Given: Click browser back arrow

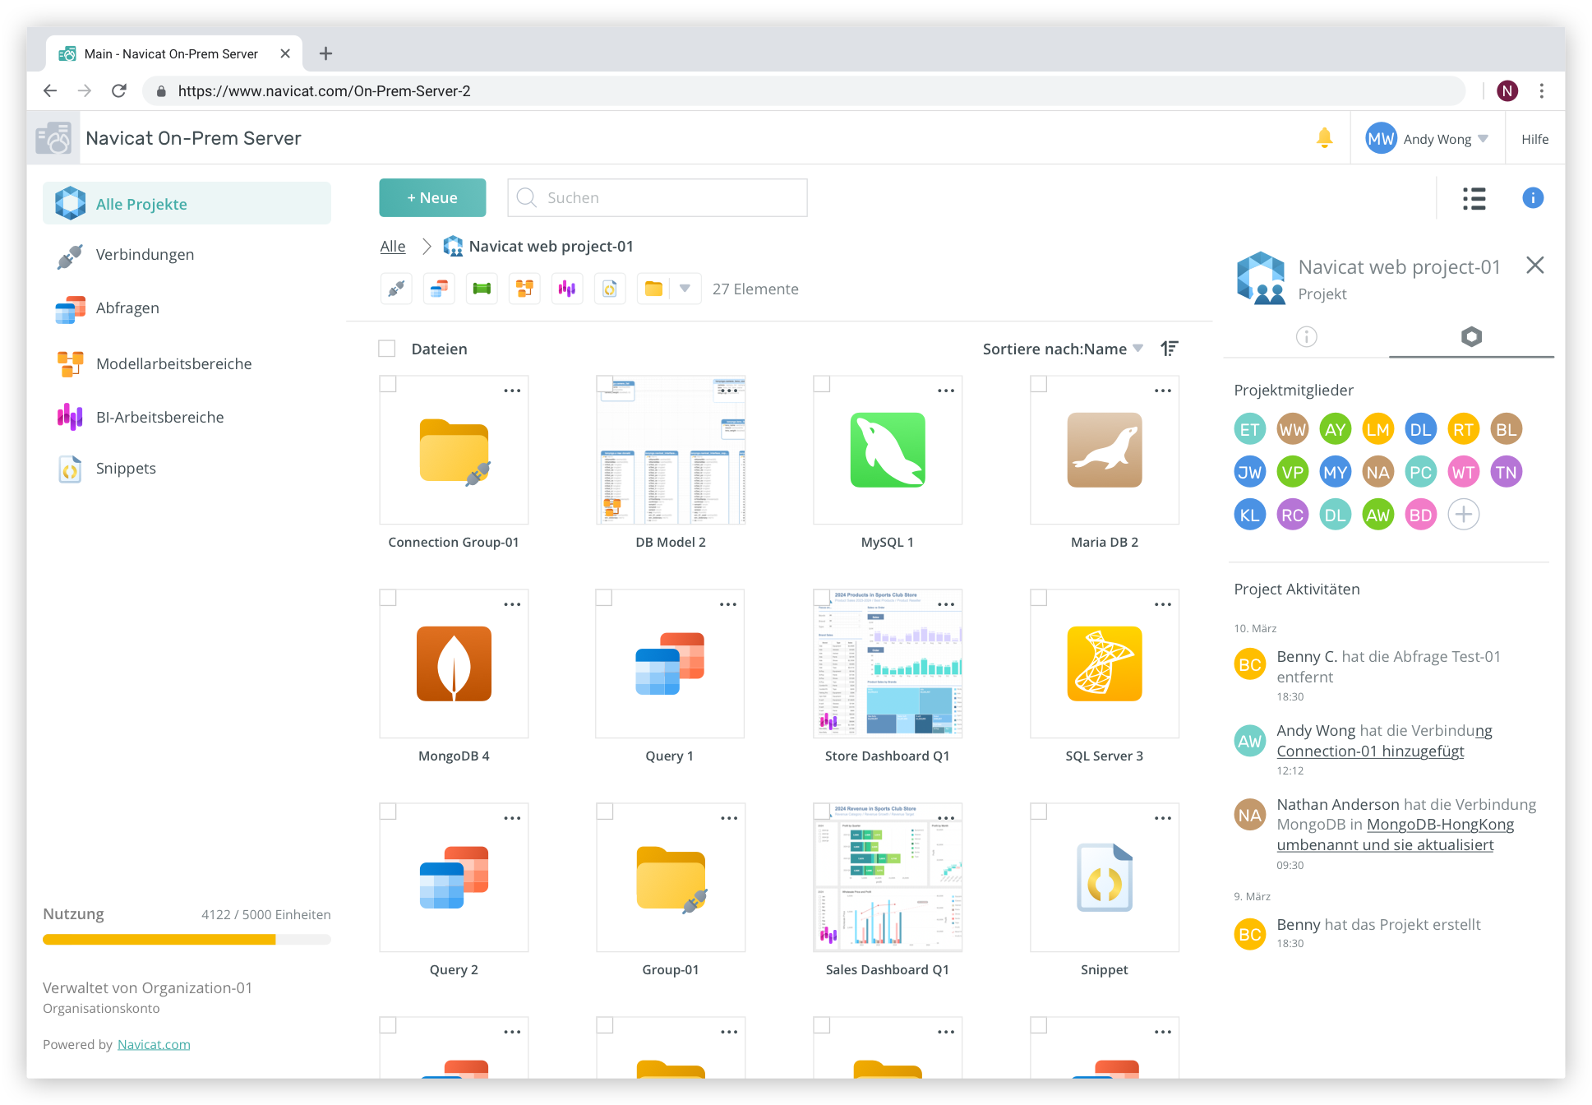Looking at the screenshot, I should pos(50,91).
